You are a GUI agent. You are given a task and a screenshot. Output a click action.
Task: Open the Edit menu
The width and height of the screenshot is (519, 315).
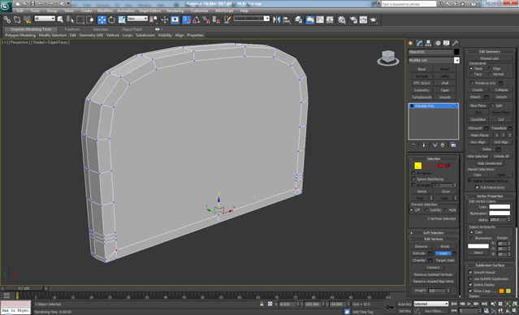(20, 11)
